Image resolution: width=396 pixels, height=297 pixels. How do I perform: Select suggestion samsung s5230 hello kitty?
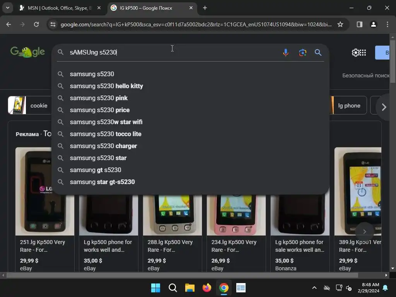point(190,86)
